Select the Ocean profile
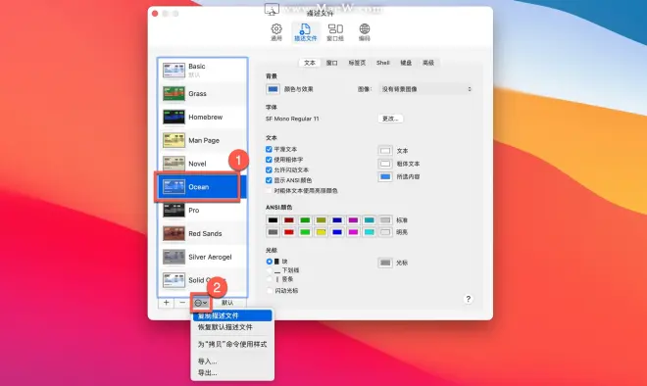This screenshot has width=647, height=386. coord(202,187)
